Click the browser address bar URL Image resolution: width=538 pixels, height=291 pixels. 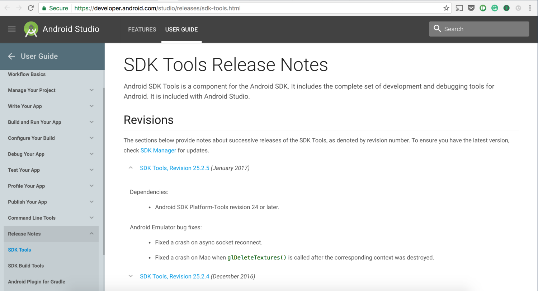[x=157, y=8]
